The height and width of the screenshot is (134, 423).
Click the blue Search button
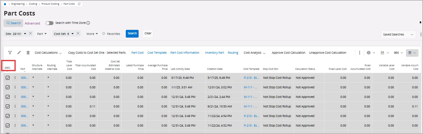(132, 33)
